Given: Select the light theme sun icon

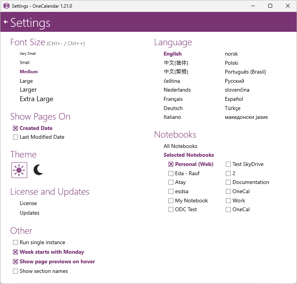Looking at the screenshot, I should 19,170.
